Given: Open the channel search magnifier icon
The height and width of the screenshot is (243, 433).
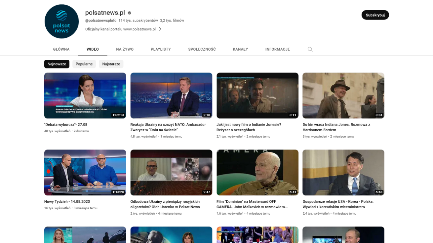Looking at the screenshot, I should [x=310, y=49].
